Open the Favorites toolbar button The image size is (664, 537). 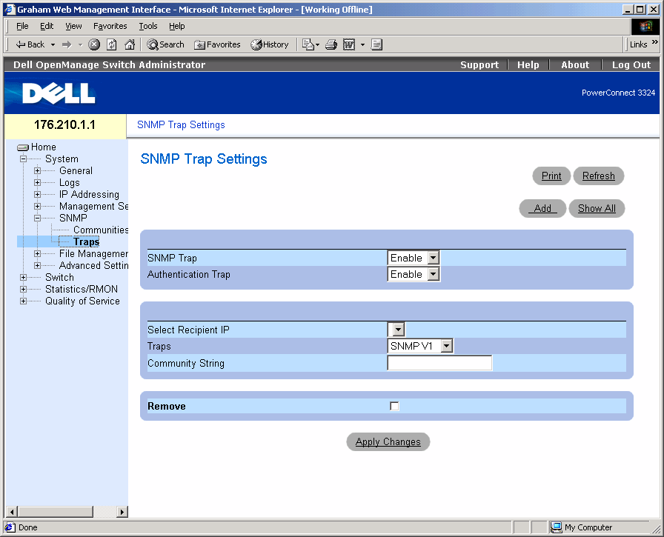tap(217, 44)
